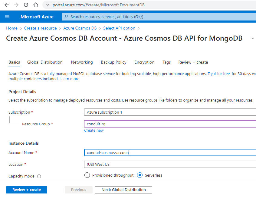Click the Subscription field label
This screenshot has width=256, height=198.
[19, 112]
